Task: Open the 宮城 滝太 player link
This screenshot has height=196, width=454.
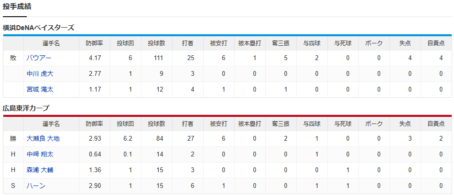Action: click(40, 89)
